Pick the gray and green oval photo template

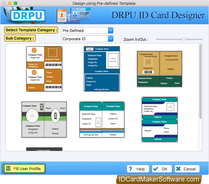pos(44,120)
